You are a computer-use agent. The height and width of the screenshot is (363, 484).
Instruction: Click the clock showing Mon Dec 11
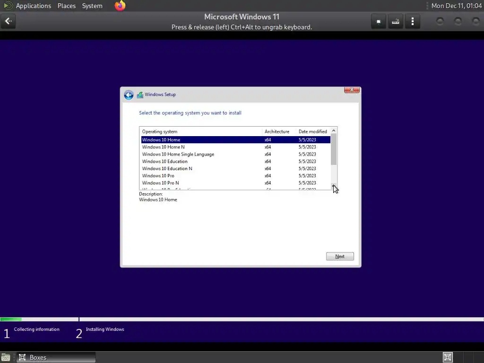pyautogui.click(x=456, y=6)
